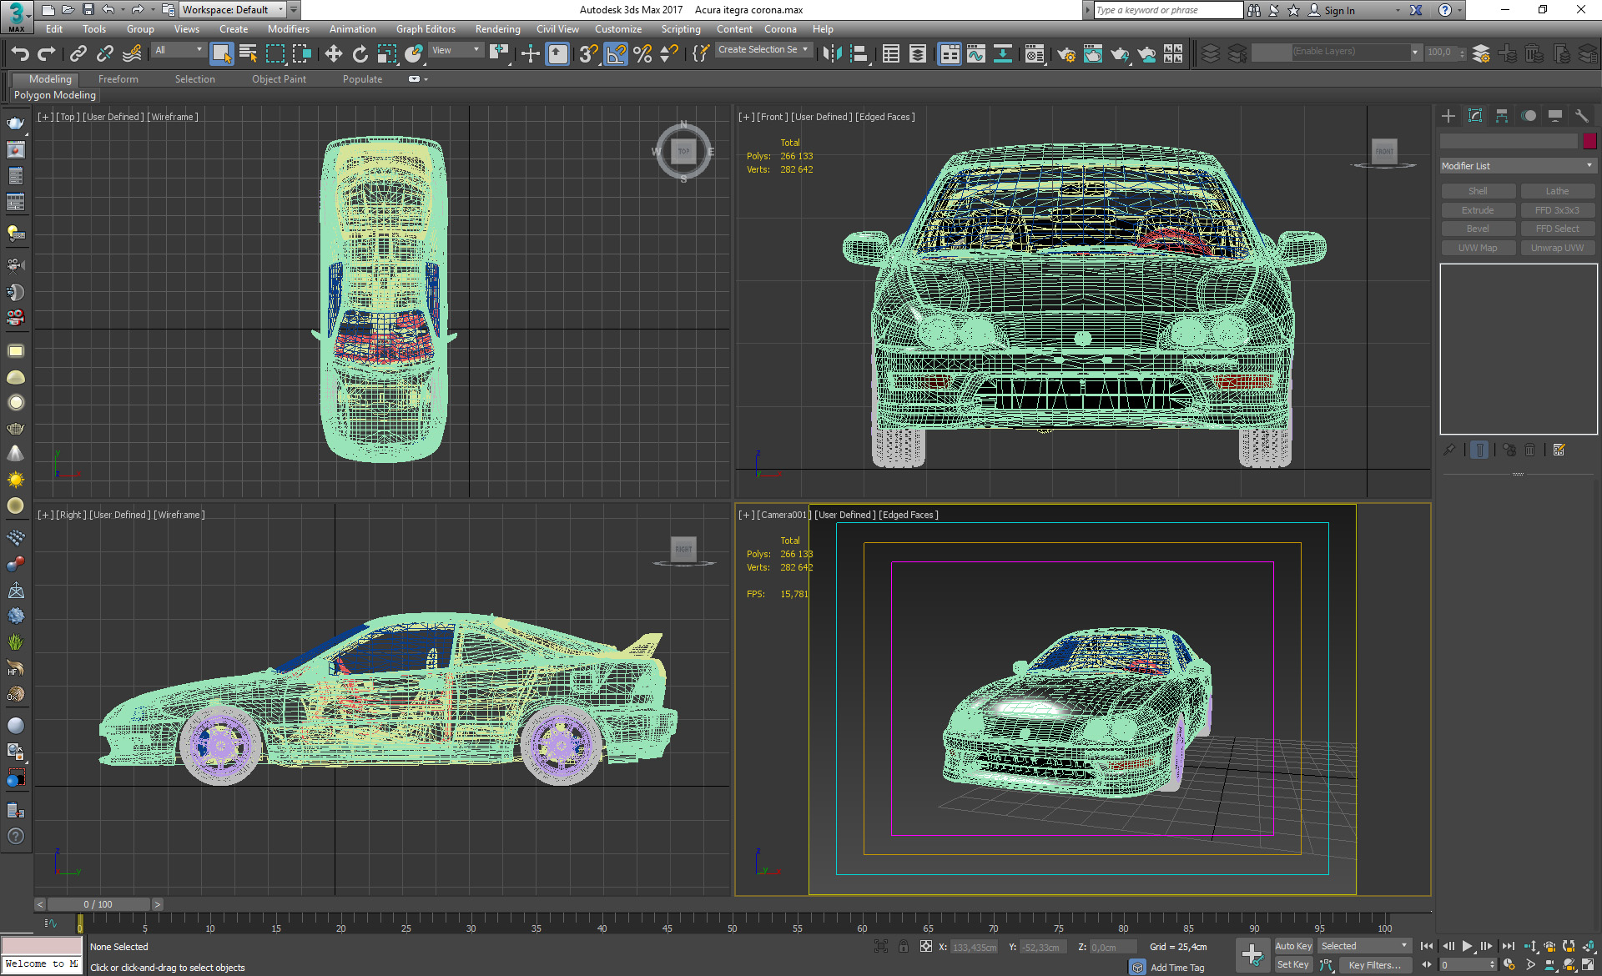Screen dimensions: 1602x976
Task: Click the Edit Named Selection Sets icon
Action: tap(701, 54)
